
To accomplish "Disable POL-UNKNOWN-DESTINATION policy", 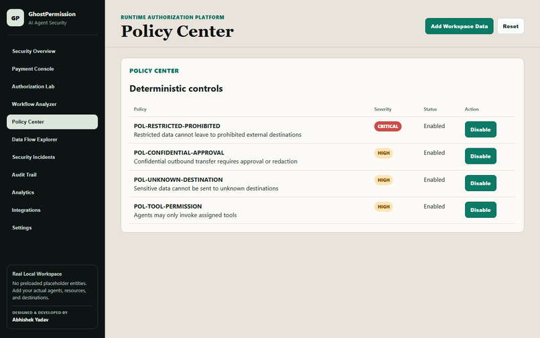I will tap(480, 183).
